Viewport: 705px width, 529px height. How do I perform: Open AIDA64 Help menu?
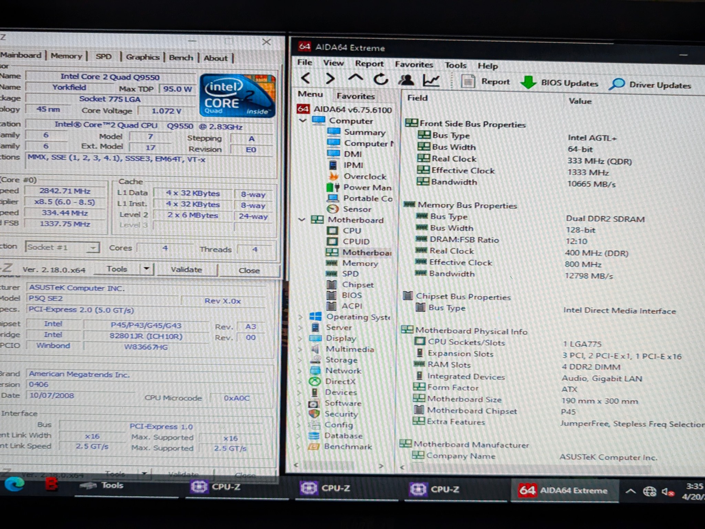[x=487, y=66]
